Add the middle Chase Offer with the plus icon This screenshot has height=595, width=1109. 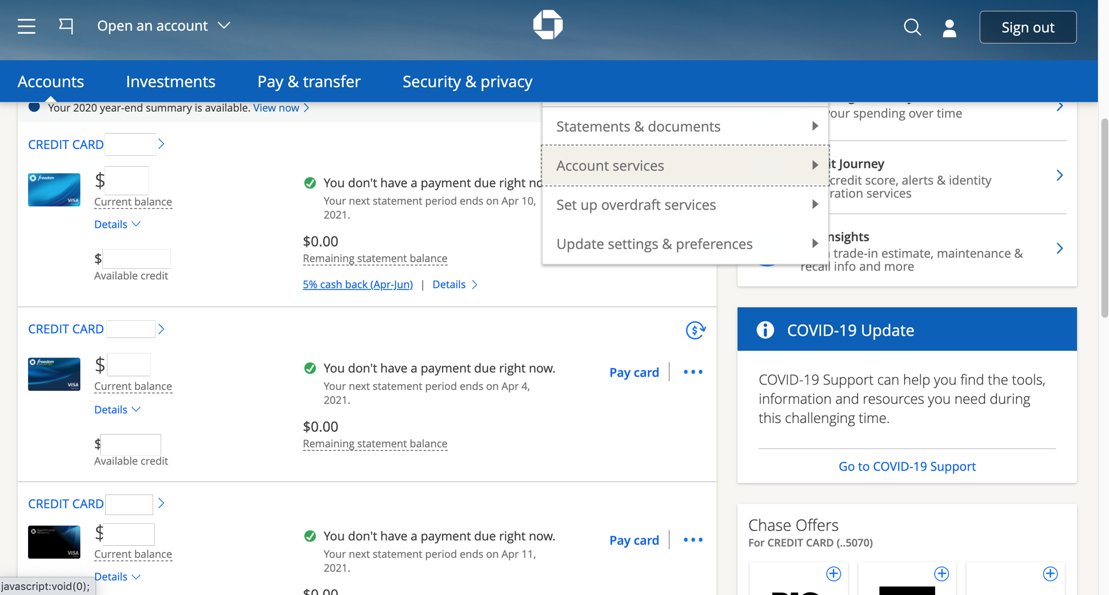tap(941, 574)
